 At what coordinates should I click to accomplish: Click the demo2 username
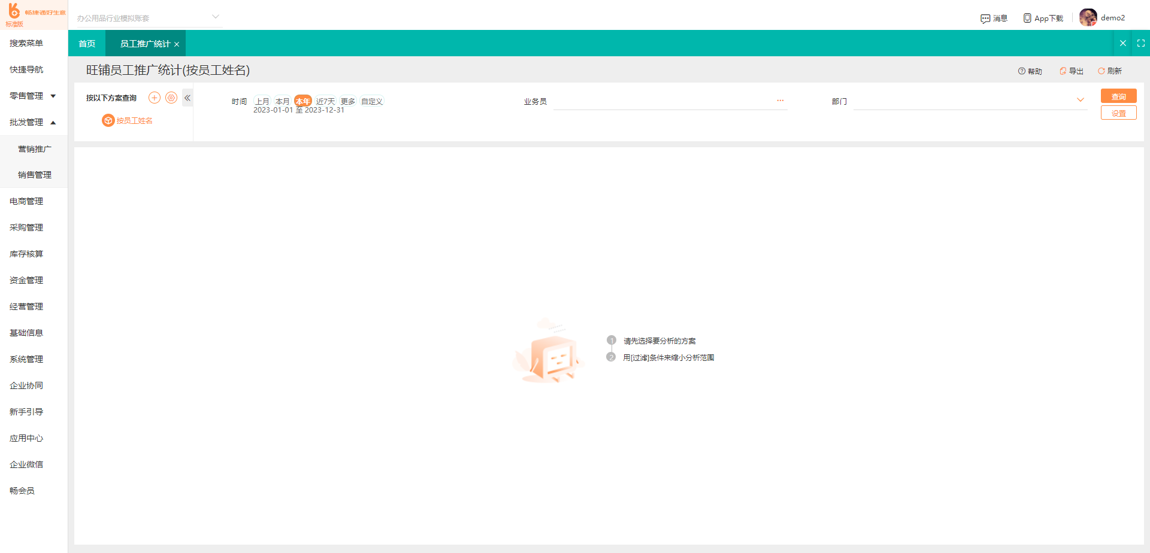[x=1113, y=17]
